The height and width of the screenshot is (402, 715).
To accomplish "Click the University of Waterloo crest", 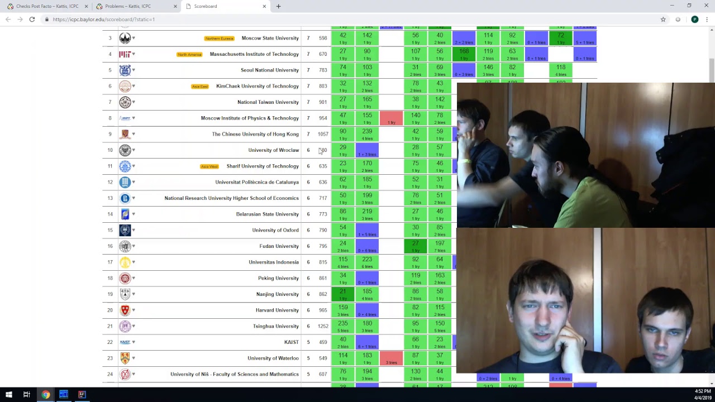I will click(x=125, y=358).
